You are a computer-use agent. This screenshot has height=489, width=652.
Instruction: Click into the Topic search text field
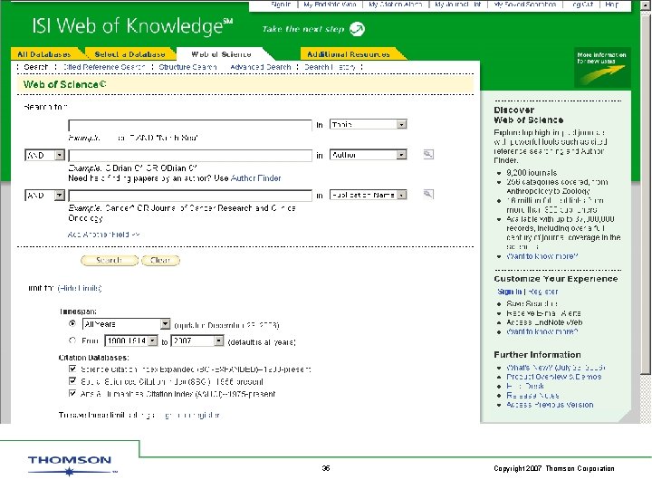tap(190, 125)
